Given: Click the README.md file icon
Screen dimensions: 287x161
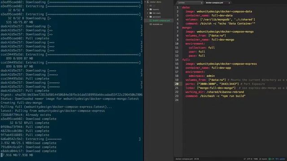Looking at the screenshot, I should [151, 24].
